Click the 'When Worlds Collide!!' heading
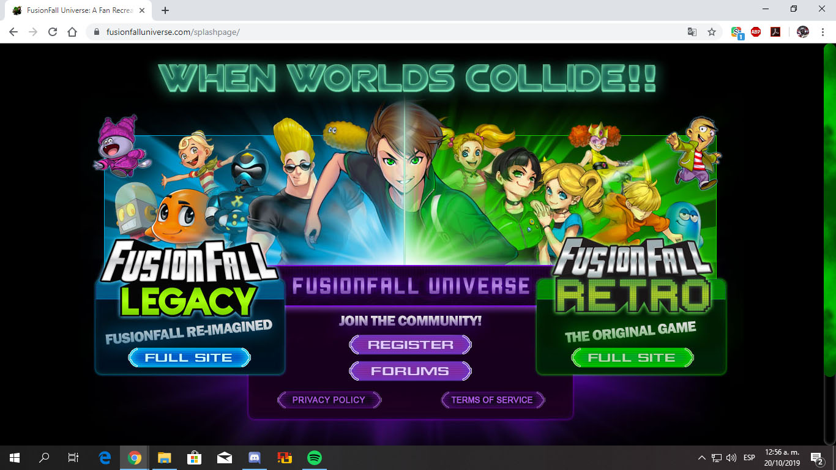836x470 pixels. click(408, 77)
